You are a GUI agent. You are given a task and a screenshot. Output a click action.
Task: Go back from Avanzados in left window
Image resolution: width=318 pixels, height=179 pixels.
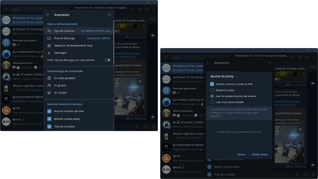[48, 15]
